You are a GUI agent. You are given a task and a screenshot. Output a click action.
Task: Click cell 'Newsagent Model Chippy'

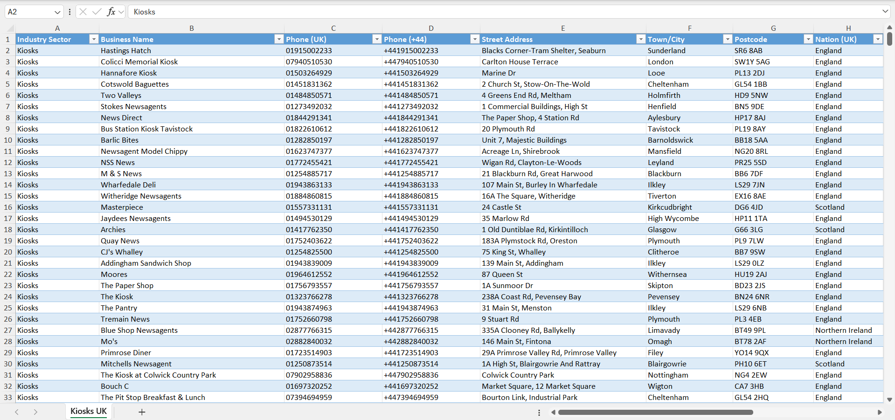pos(192,151)
